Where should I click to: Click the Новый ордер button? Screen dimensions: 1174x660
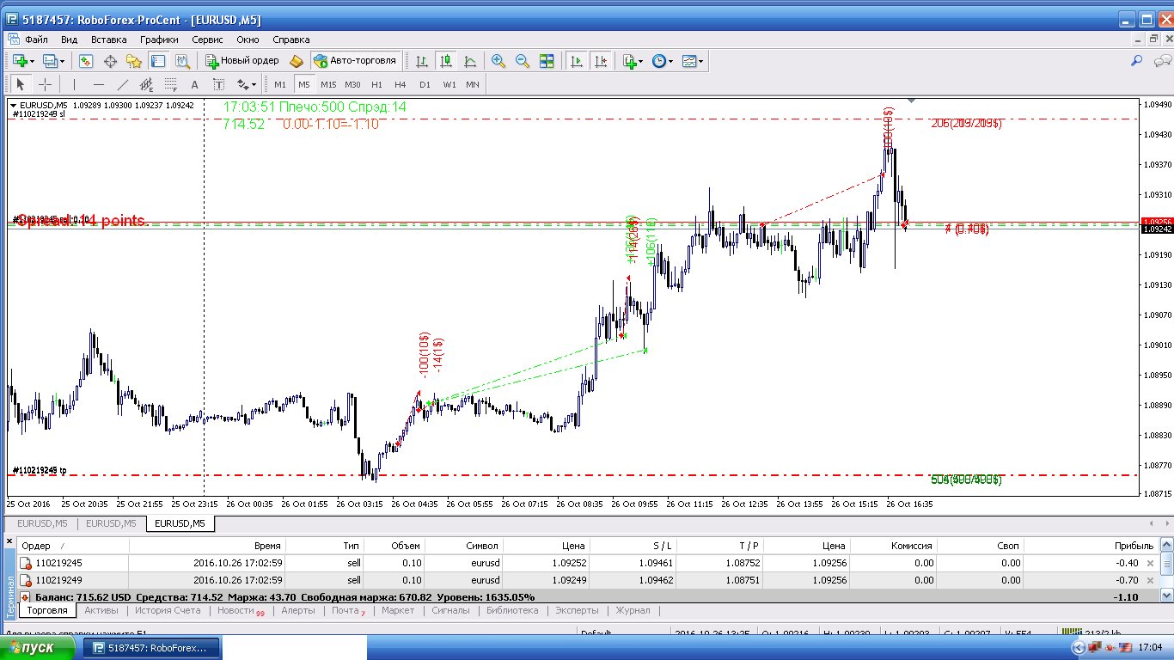(242, 61)
